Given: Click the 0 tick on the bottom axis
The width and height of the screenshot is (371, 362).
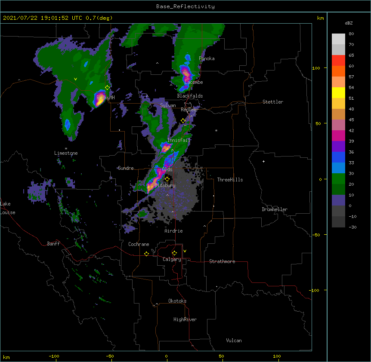Looking at the screenshot, I should tap(166, 356).
